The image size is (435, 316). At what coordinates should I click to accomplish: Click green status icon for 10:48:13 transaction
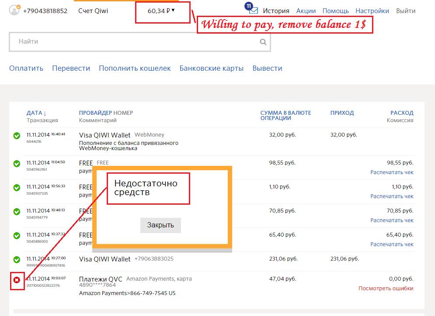point(17,212)
